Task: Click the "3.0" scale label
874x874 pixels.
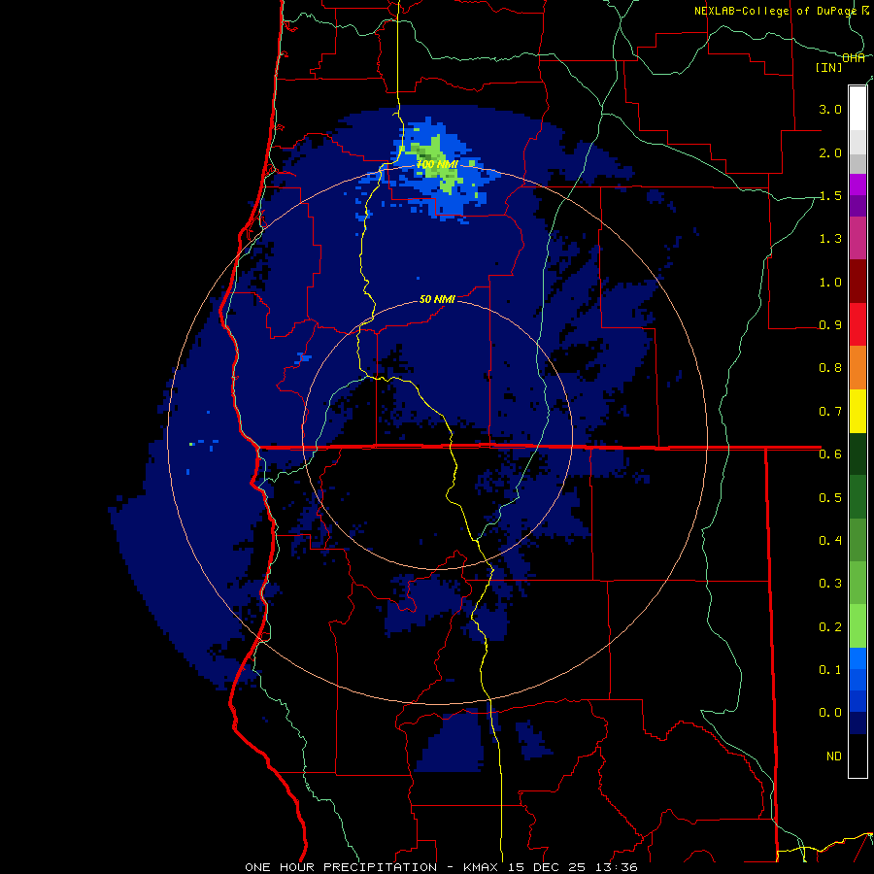Action: [830, 109]
